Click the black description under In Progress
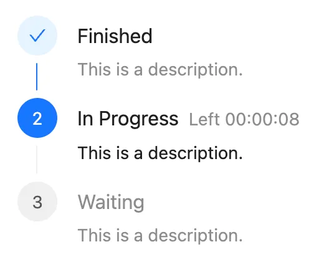 160,153
